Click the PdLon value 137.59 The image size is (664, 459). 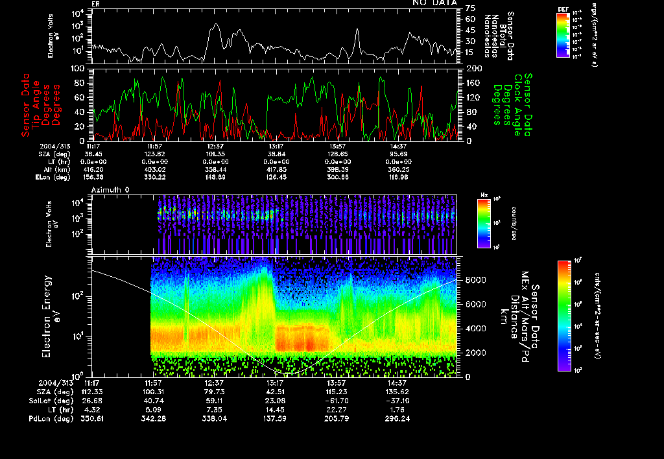[x=275, y=419]
